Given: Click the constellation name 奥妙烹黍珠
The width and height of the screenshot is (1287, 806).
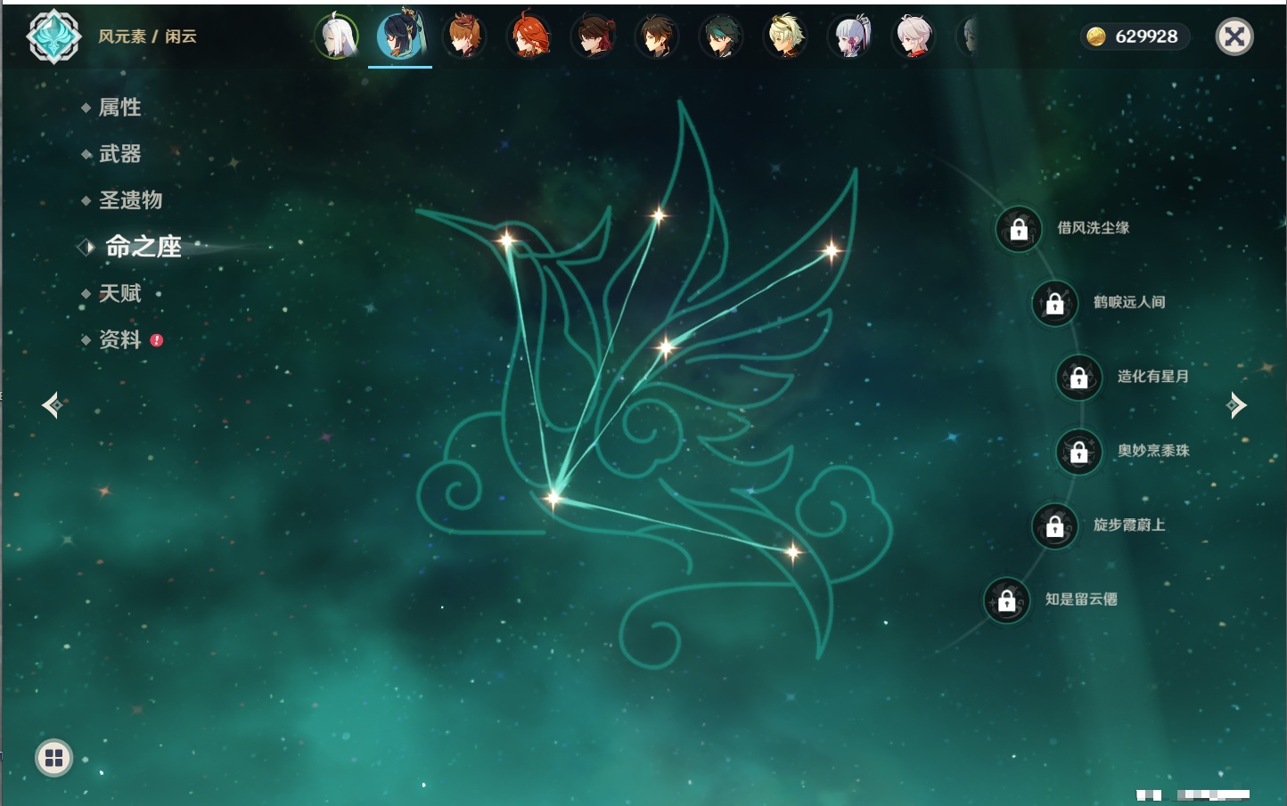Looking at the screenshot, I should (x=1153, y=451).
